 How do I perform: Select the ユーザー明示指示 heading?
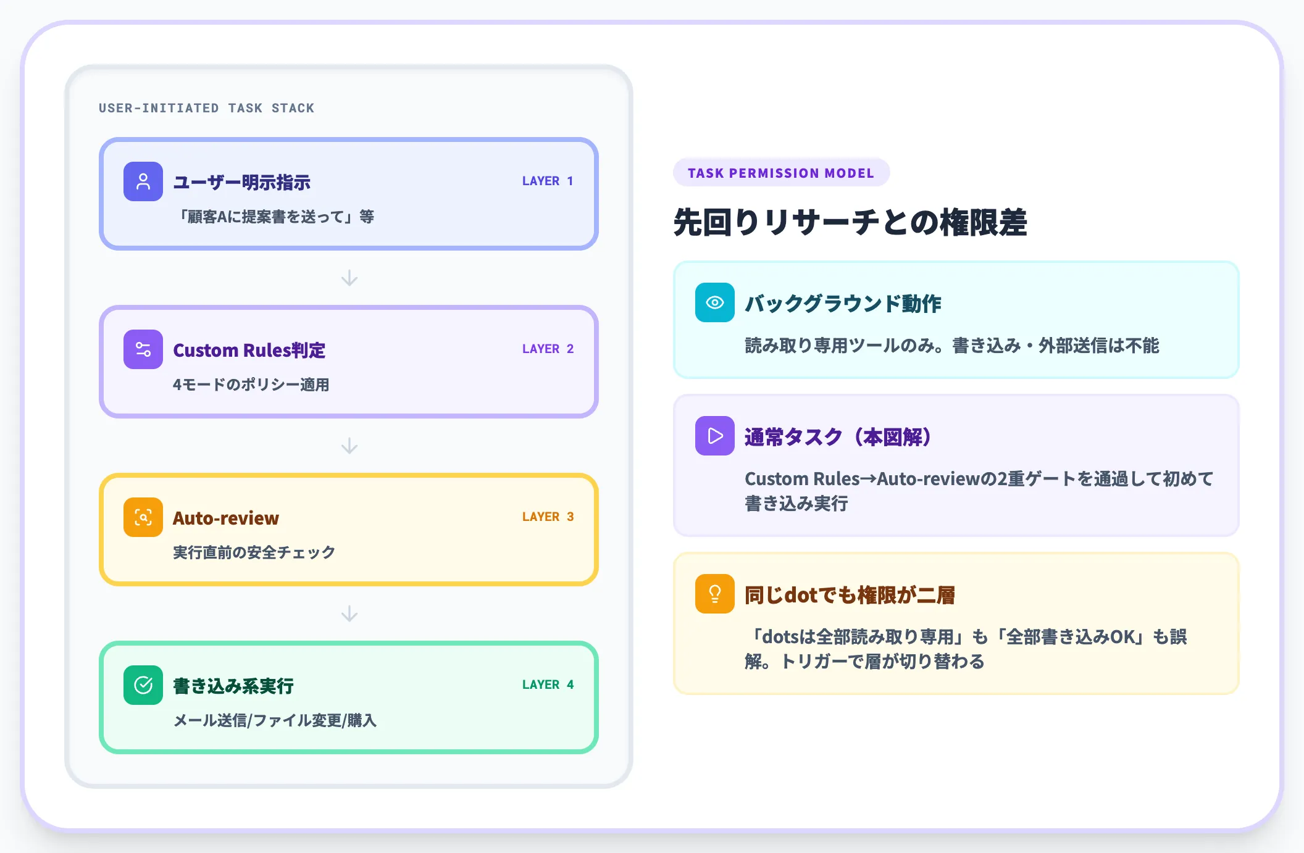pos(241,182)
